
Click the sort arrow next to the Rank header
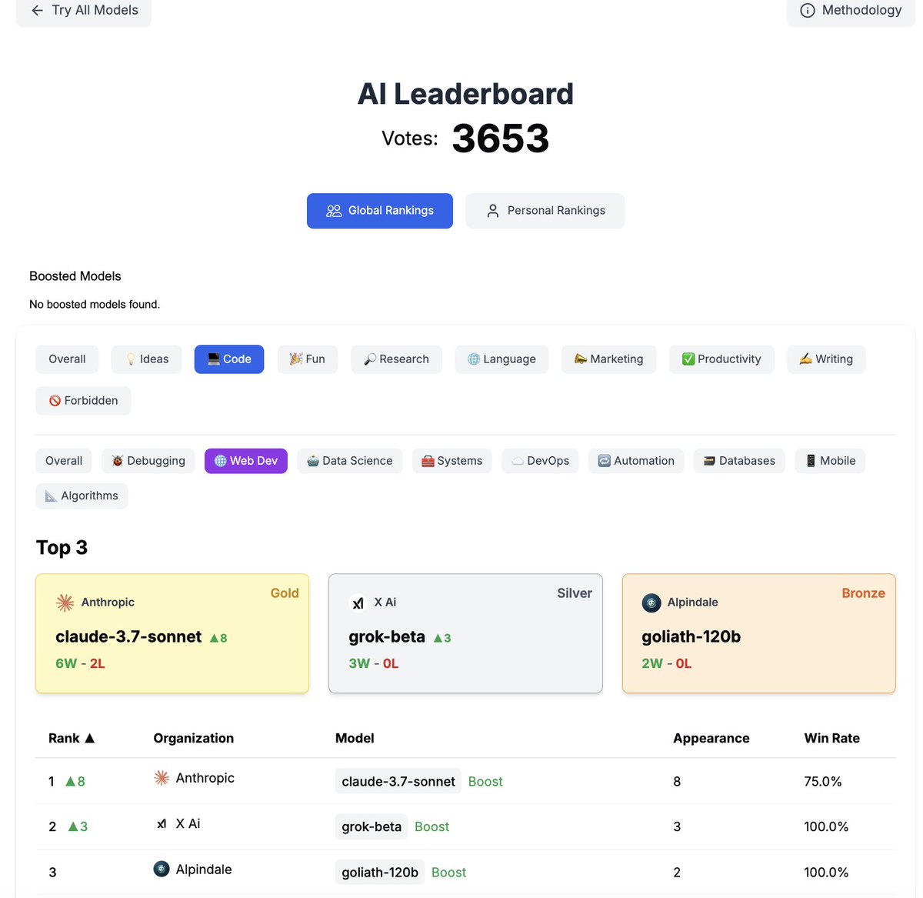(89, 738)
